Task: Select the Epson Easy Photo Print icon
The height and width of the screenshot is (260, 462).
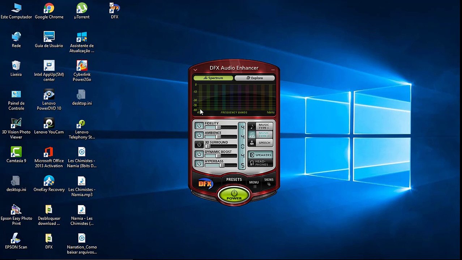Action: 16,215
